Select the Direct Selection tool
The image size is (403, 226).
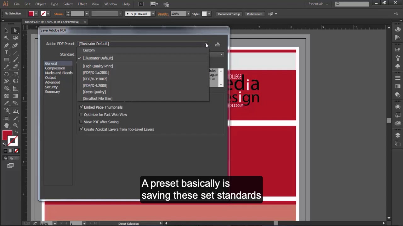[15, 30]
